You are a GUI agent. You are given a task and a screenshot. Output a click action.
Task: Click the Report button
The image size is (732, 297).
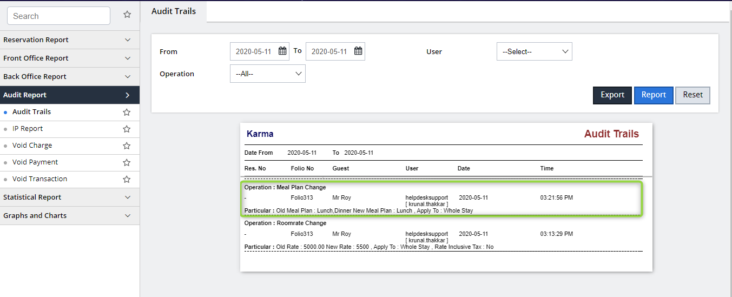[x=654, y=95]
